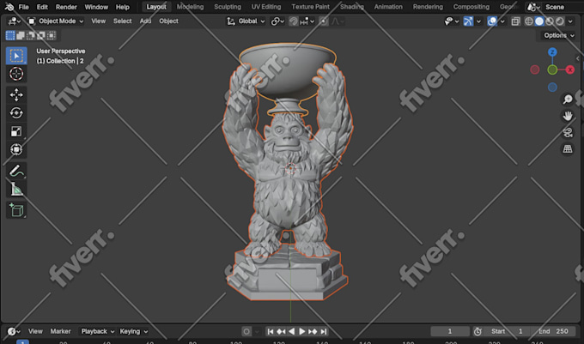Play animation in reverse
Image resolution: width=584 pixels, height=344 pixels.
pyautogui.click(x=292, y=331)
